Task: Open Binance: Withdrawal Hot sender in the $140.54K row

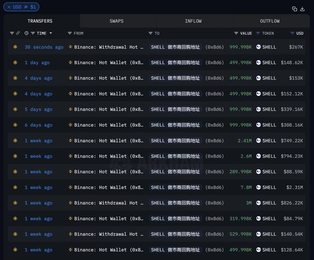Action: click(x=109, y=234)
